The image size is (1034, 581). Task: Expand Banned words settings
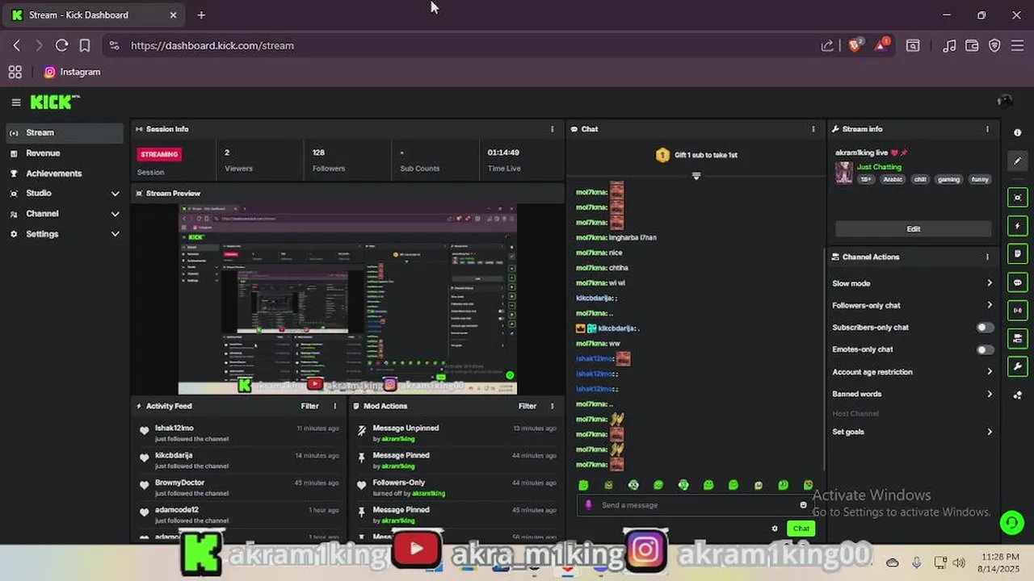[x=913, y=394]
